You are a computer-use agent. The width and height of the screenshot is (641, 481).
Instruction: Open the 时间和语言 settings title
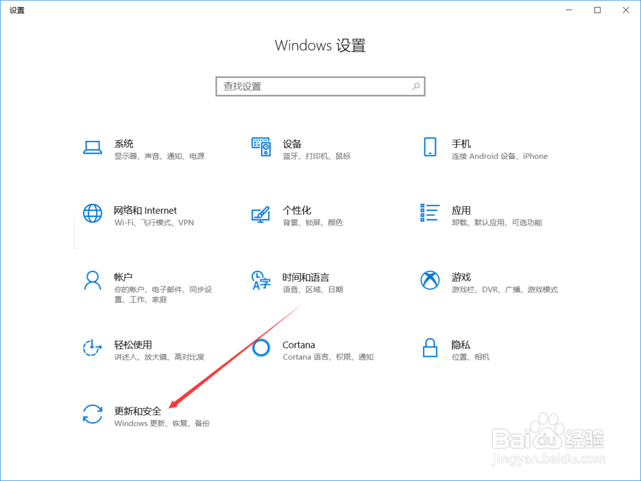coord(306,277)
